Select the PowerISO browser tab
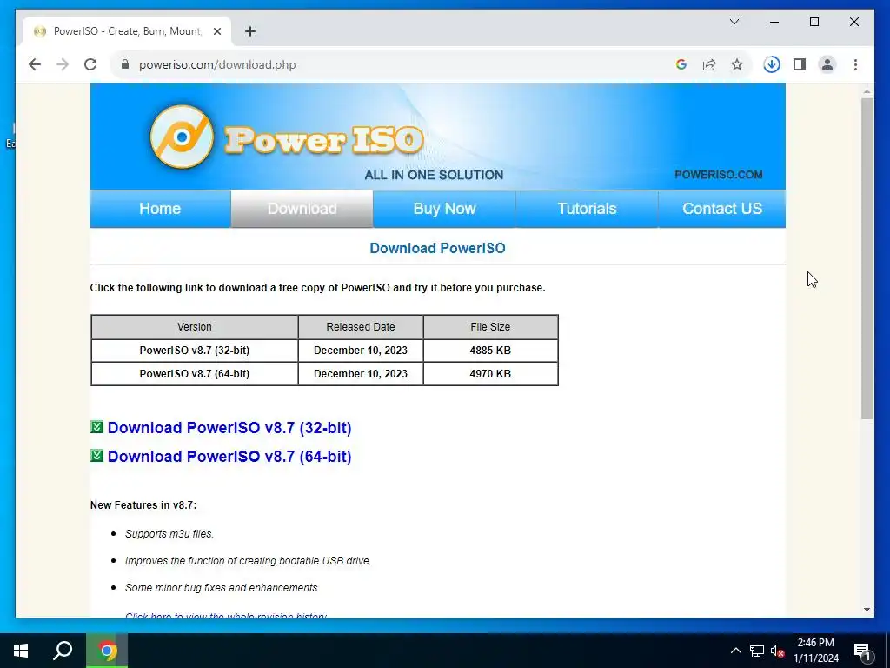Screen dimensions: 890x668 (x=127, y=31)
